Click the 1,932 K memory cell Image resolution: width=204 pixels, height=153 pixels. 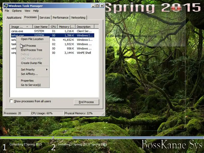point(69,44)
